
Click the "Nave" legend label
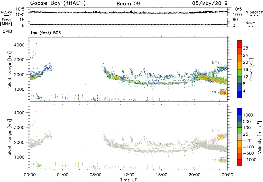(250, 23)
